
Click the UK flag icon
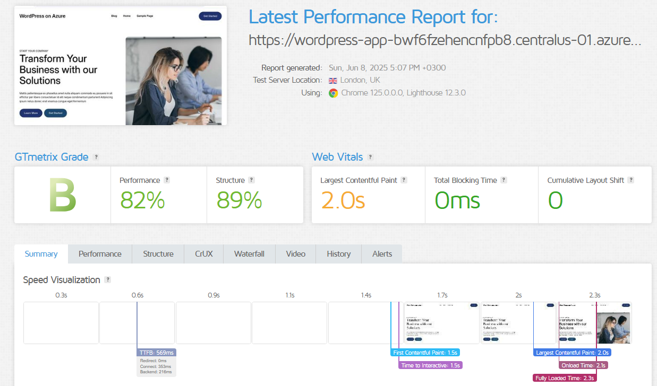pos(333,81)
